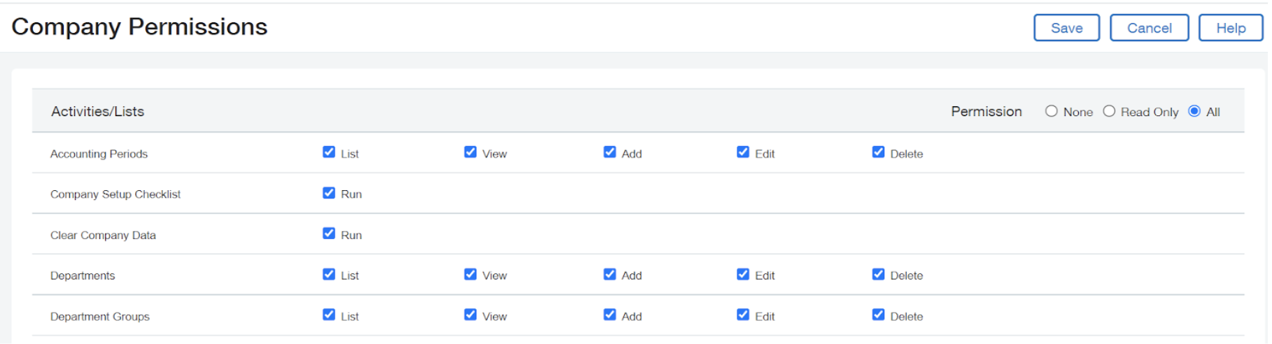This screenshot has width=1272, height=344.
Task: Select the Read Only permission option
Action: coord(1109,111)
